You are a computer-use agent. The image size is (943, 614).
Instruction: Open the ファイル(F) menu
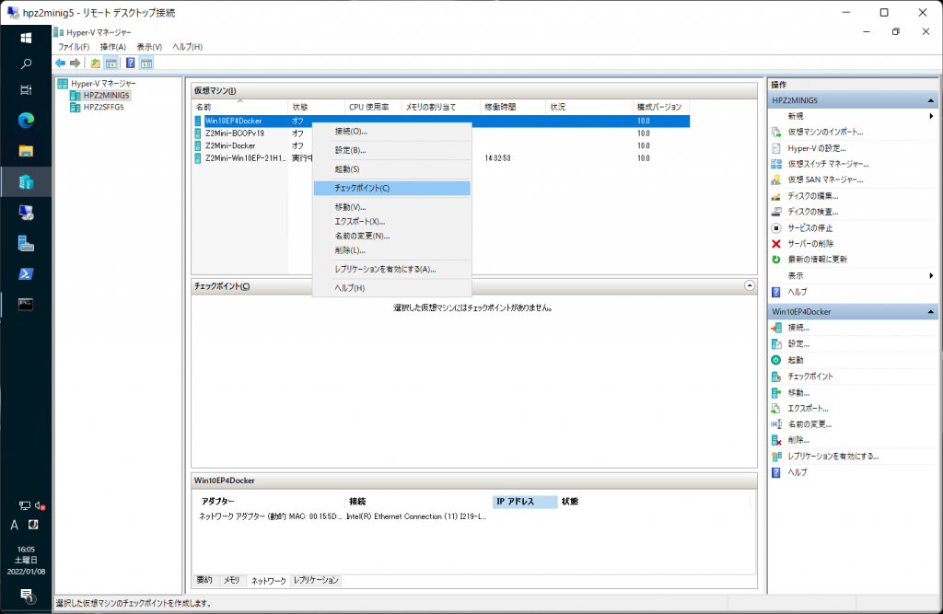pyautogui.click(x=74, y=47)
